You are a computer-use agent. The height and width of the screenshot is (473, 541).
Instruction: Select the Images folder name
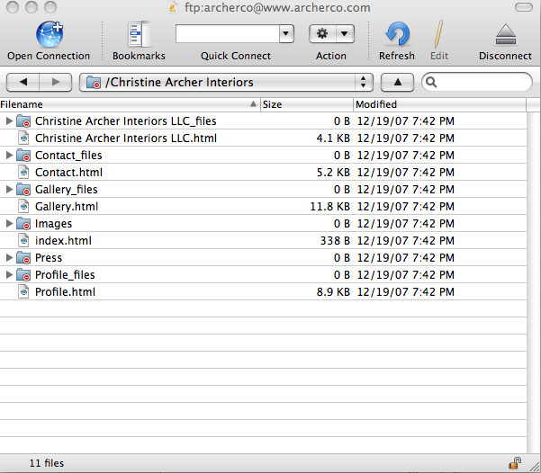pyautogui.click(x=53, y=224)
